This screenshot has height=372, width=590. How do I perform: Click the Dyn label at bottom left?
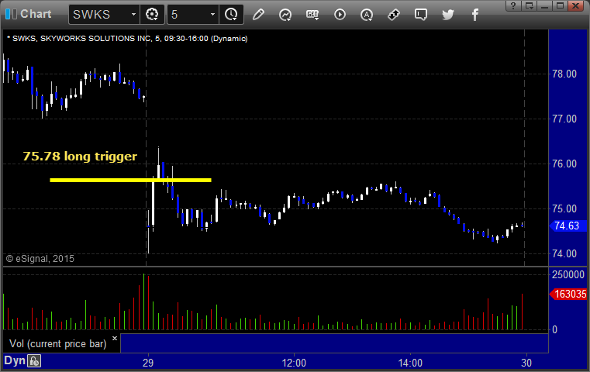point(15,360)
